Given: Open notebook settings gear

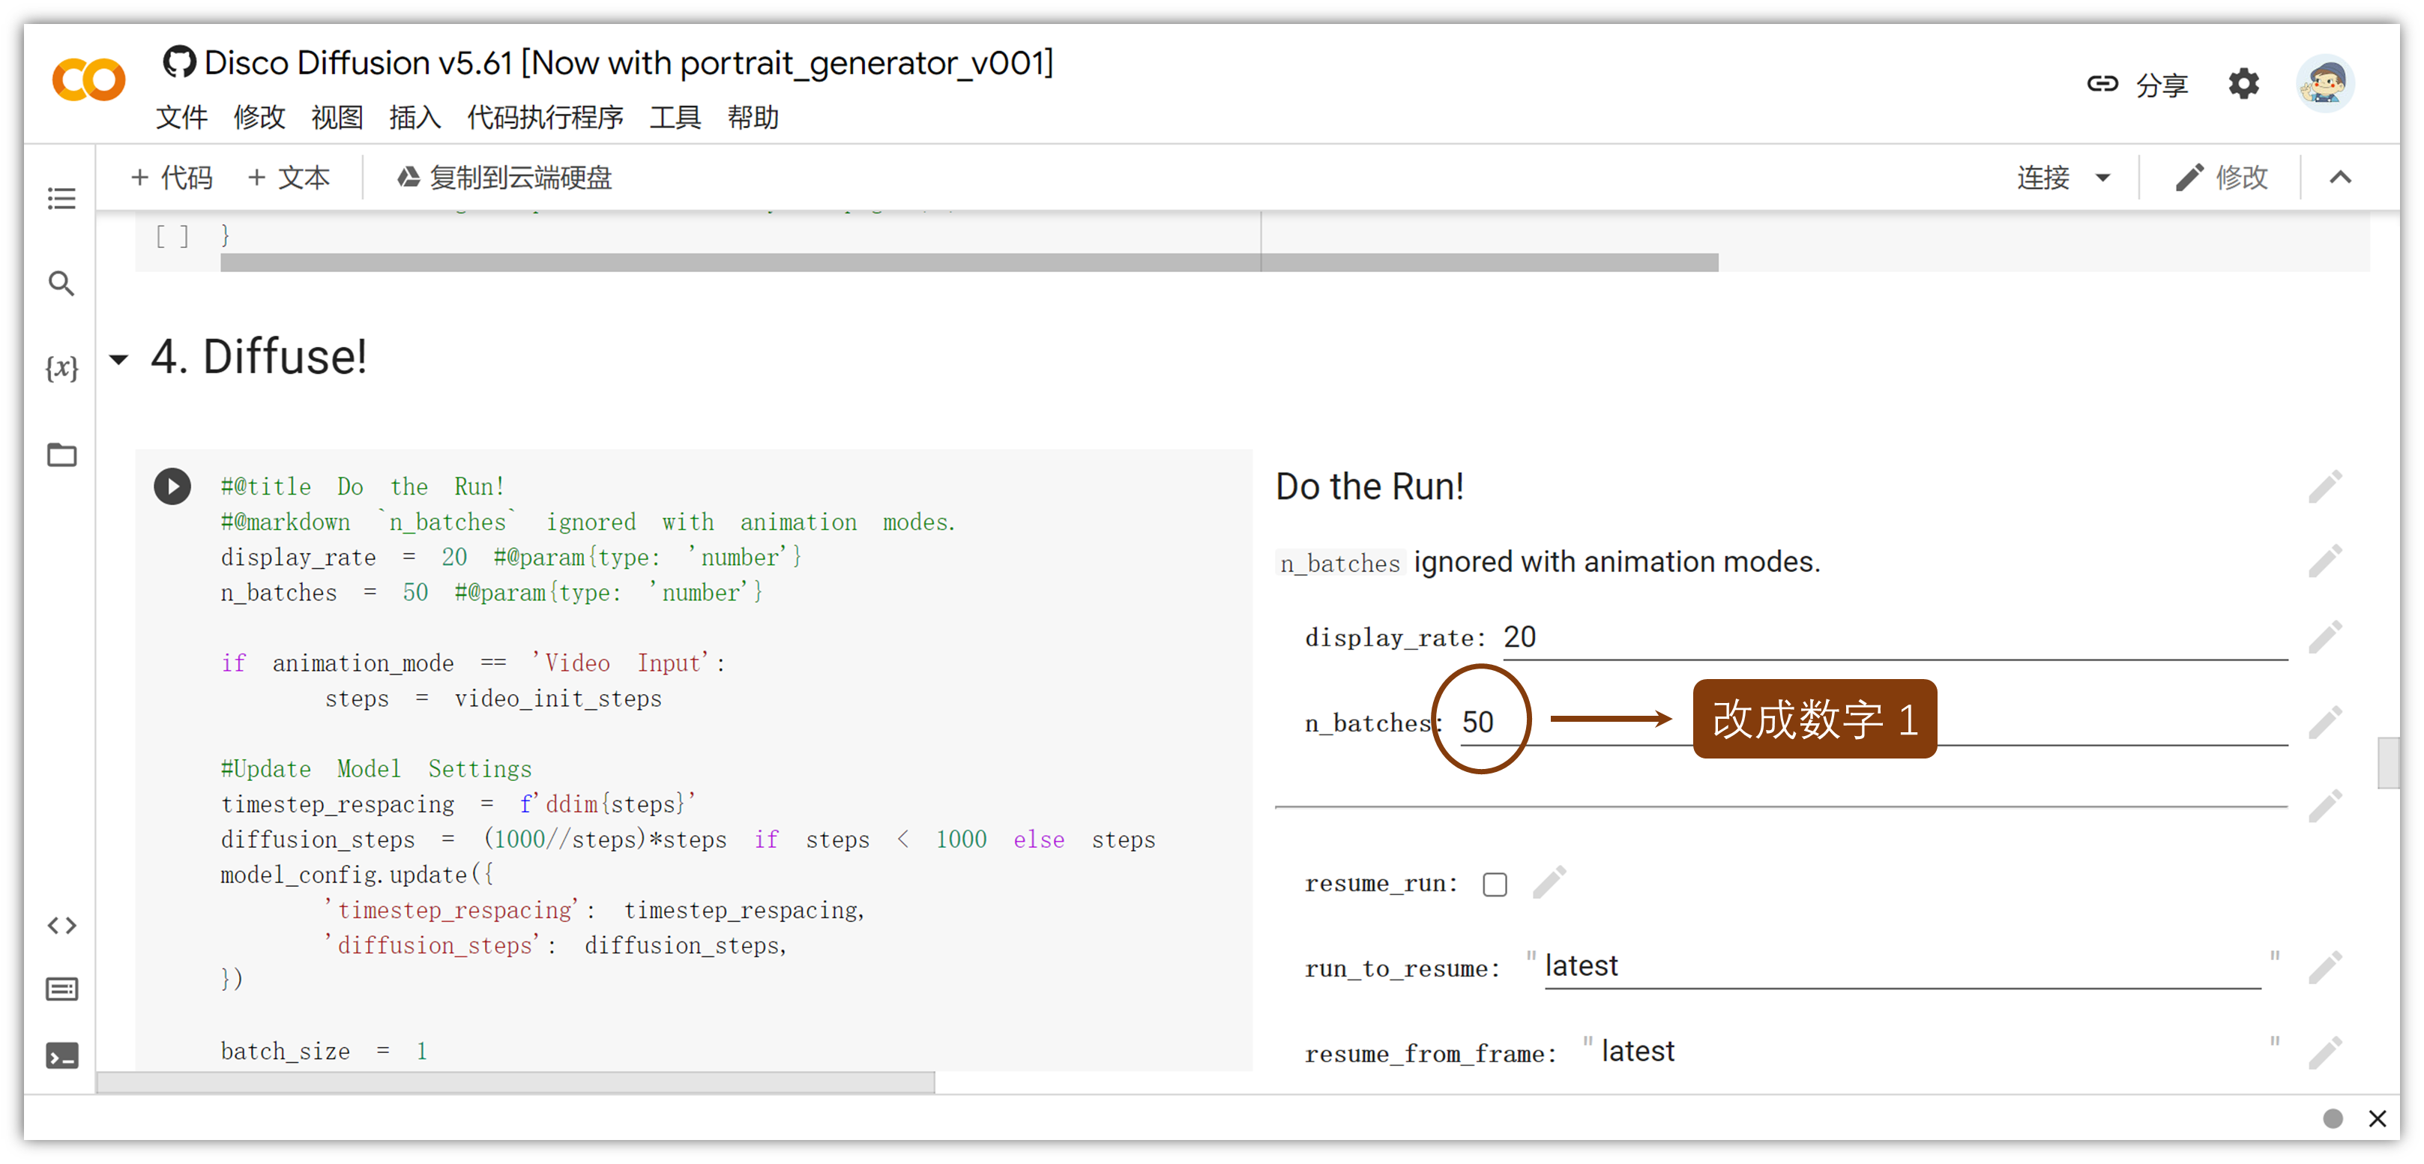Looking at the screenshot, I should [2243, 84].
